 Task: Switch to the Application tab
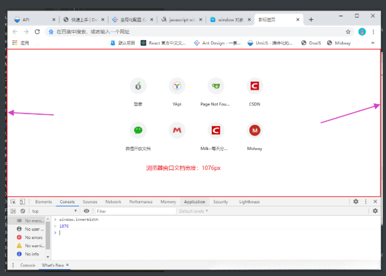coord(194,201)
